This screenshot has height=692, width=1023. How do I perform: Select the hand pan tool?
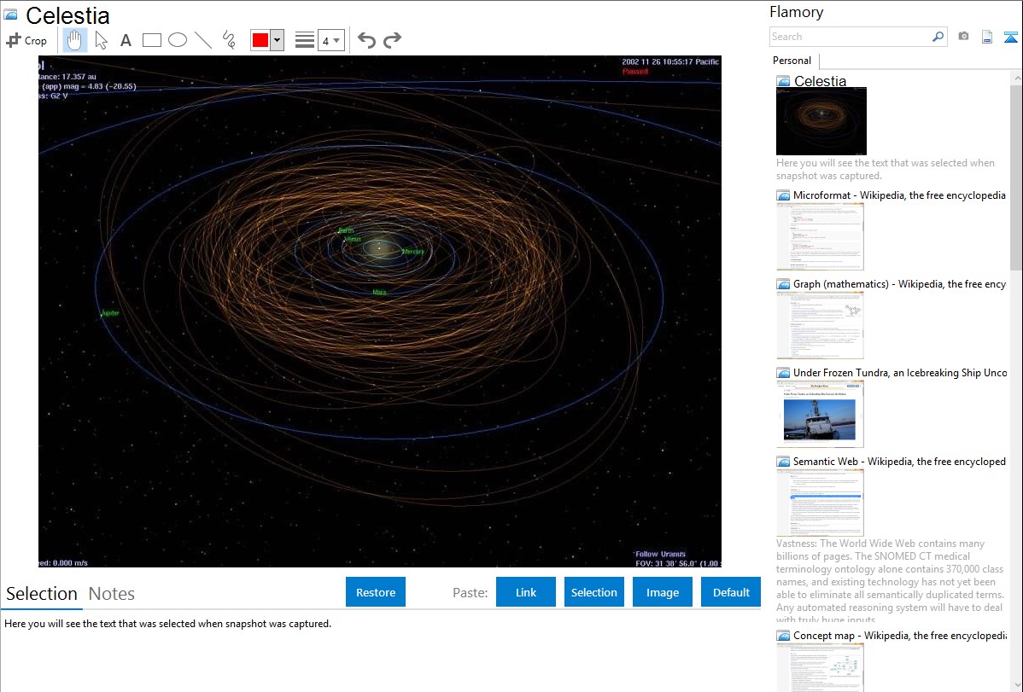pyautogui.click(x=74, y=40)
